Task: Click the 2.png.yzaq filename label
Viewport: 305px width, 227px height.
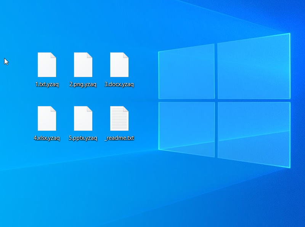Action: tap(83, 85)
